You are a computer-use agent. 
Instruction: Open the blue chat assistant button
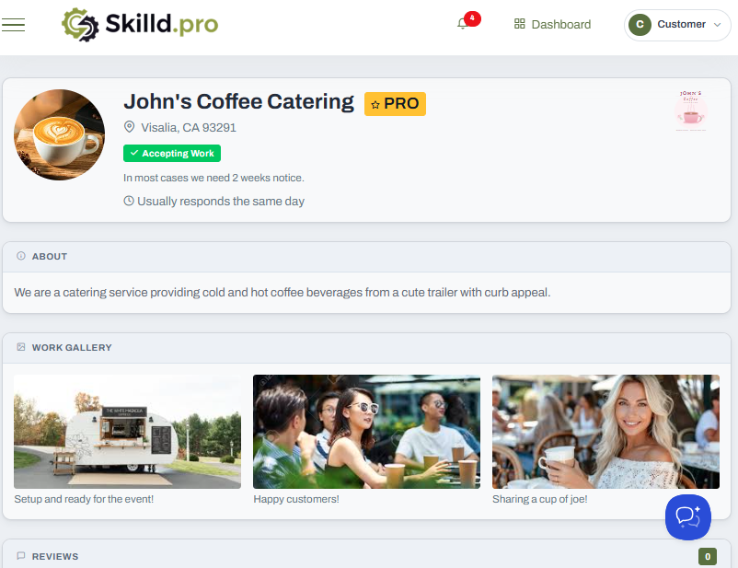click(687, 517)
